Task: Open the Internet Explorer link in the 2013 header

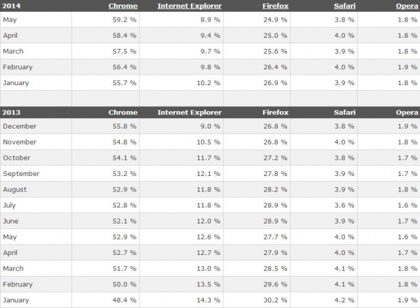Action: pos(189,112)
